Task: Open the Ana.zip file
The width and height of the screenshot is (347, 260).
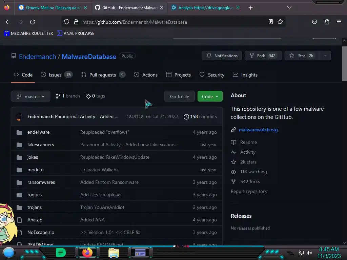Action: (x=35, y=220)
